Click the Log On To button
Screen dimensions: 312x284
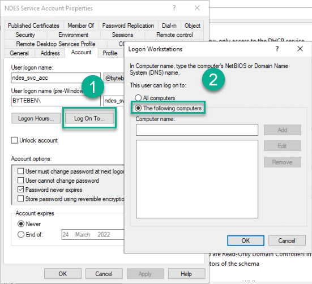[89, 118]
